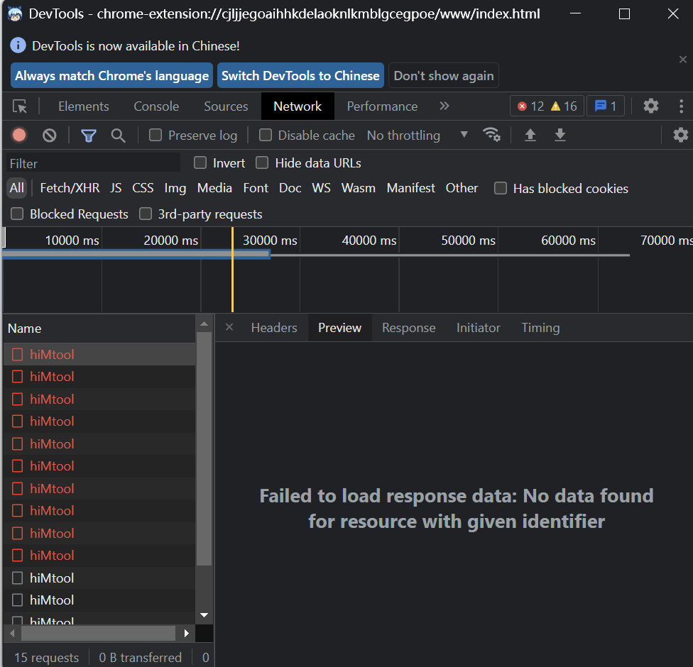Enable Disable cache checkbox
Viewport: 693px width, 667px height.
point(266,135)
